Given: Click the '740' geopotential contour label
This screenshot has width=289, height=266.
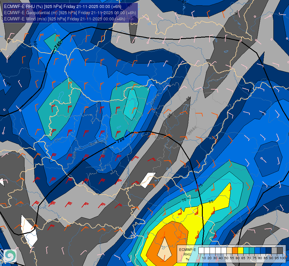Looking at the screenshot, I should [58, 45].
